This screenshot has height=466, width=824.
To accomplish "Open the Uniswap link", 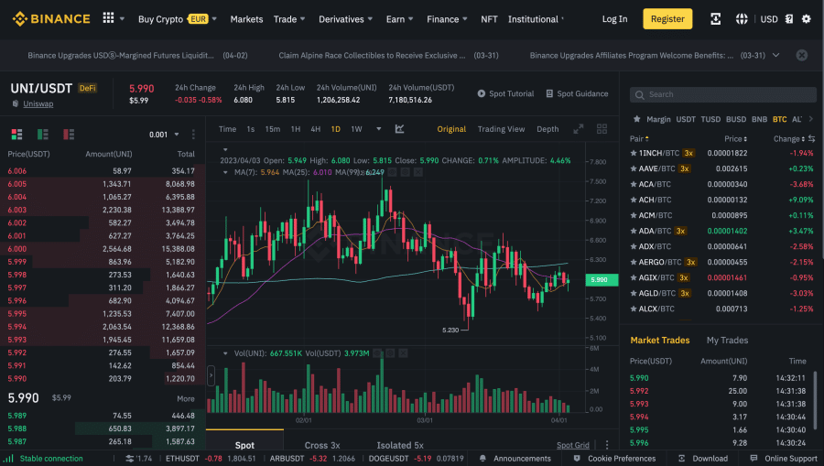I will (x=38, y=103).
